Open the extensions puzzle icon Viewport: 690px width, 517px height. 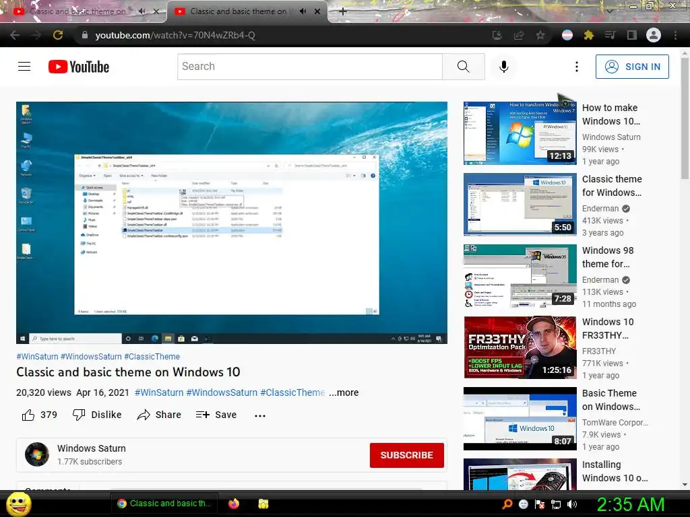click(588, 35)
